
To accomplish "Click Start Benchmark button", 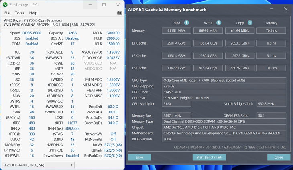I will [209, 157].
